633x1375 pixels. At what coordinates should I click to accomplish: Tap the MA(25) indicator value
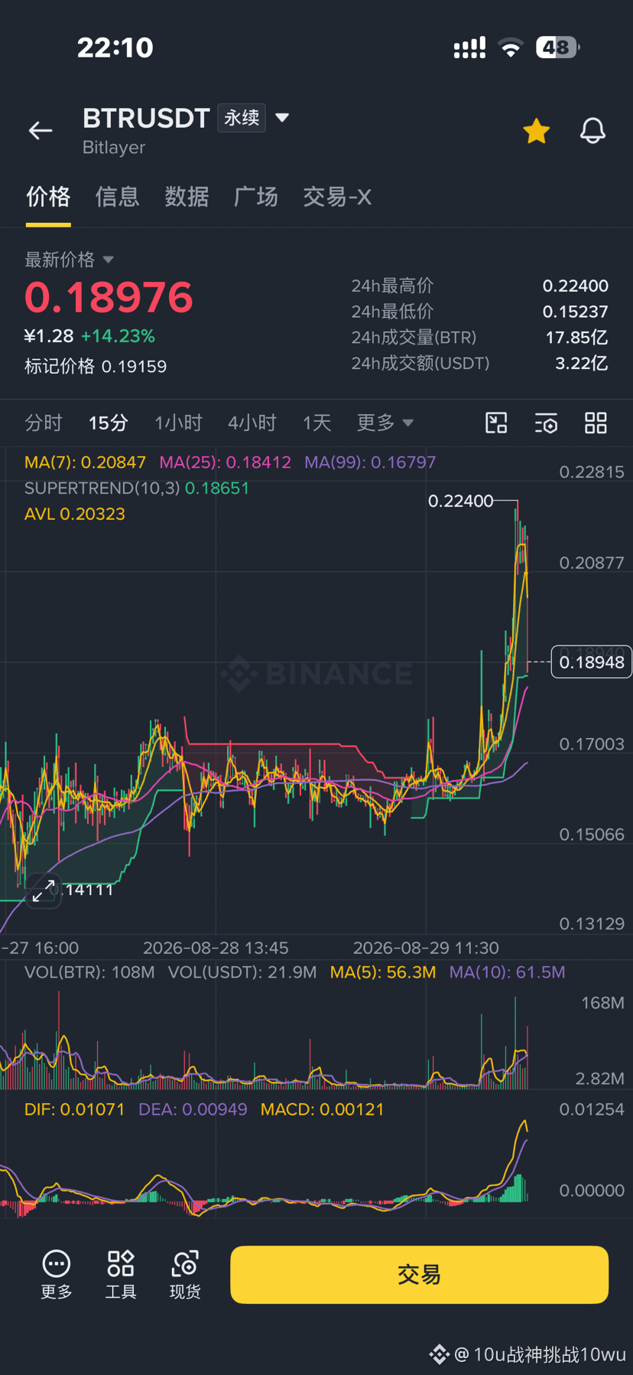225,462
